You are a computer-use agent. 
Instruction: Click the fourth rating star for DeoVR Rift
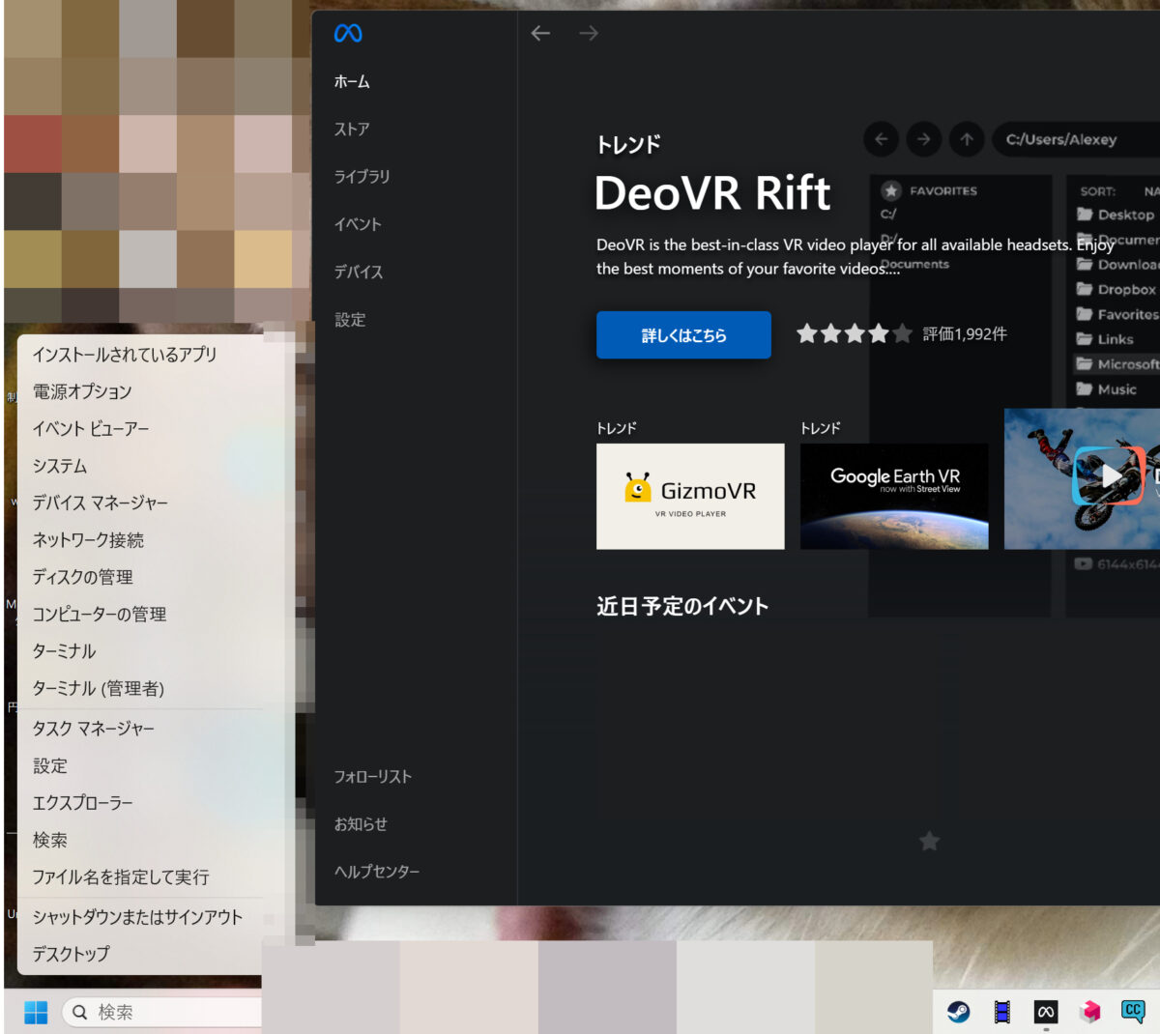[x=878, y=332]
